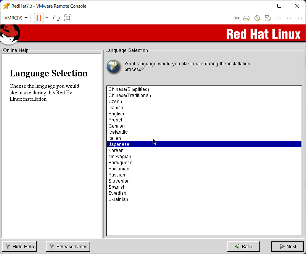Click the highlighted Japanese entry

click(204, 144)
